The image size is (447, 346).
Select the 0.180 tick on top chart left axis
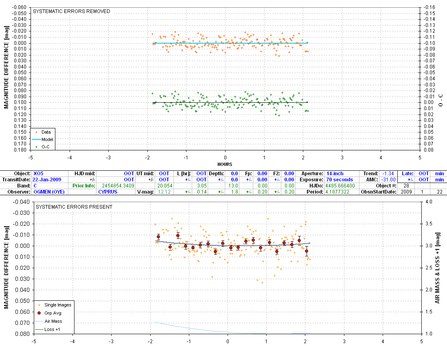pos(20,150)
